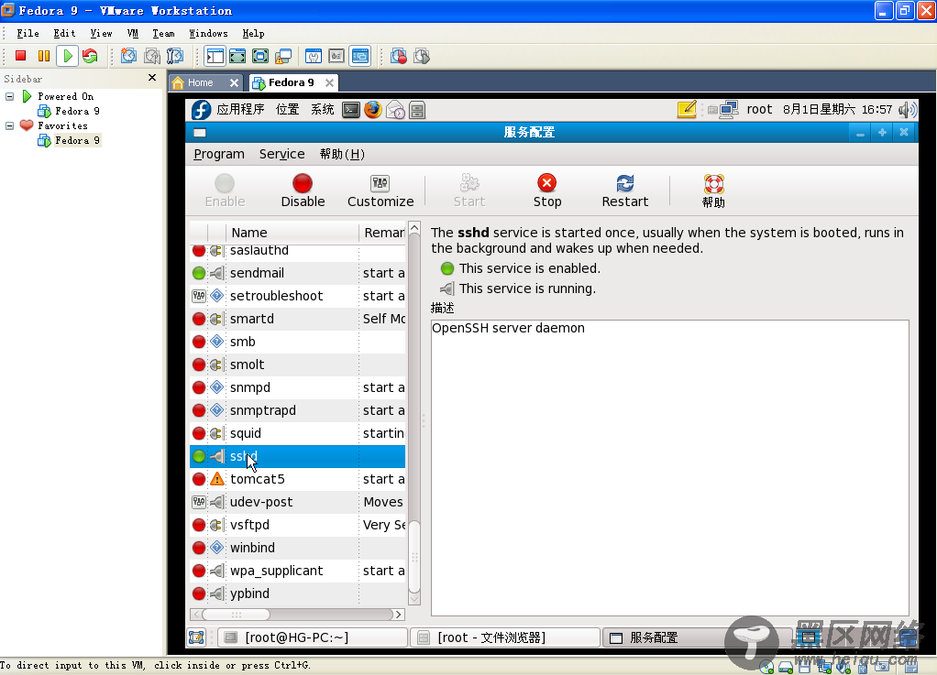The width and height of the screenshot is (937, 675).
Task: Click the Disable service button
Action: point(303,191)
